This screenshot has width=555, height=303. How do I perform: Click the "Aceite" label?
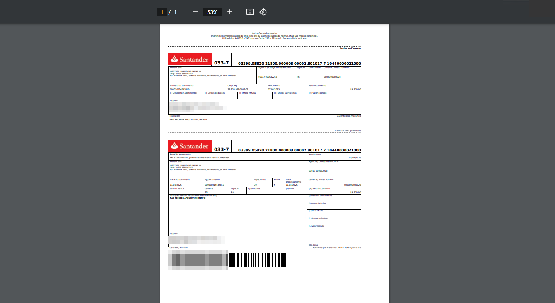point(277,179)
